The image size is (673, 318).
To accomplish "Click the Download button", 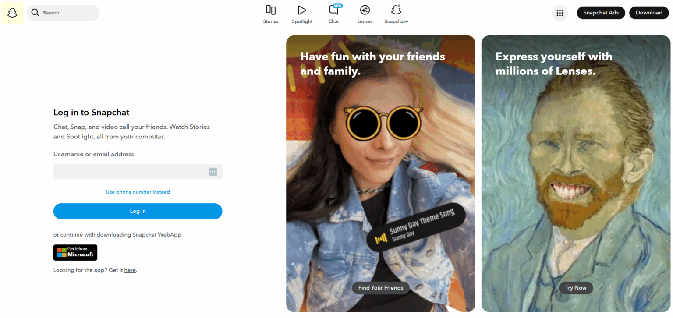I will 649,13.
